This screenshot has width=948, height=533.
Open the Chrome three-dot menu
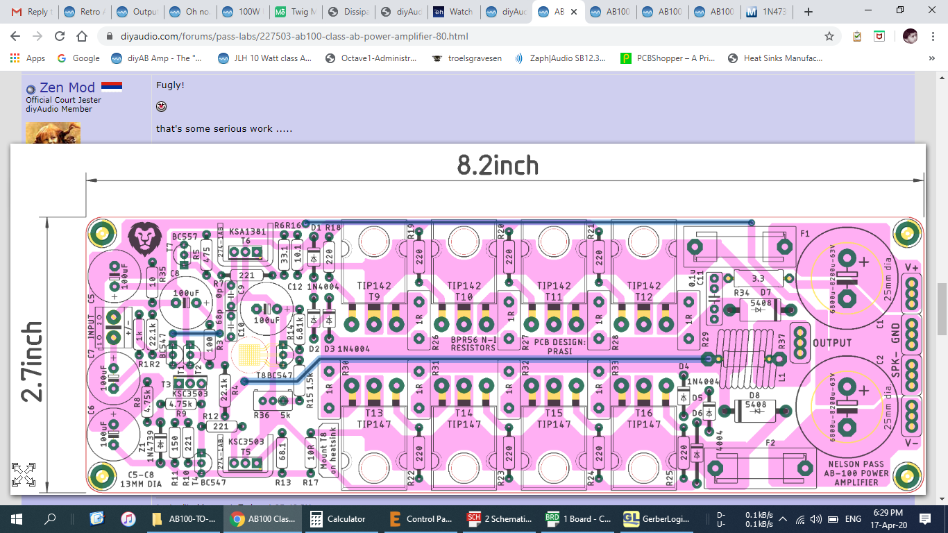(x=932, y=36)
